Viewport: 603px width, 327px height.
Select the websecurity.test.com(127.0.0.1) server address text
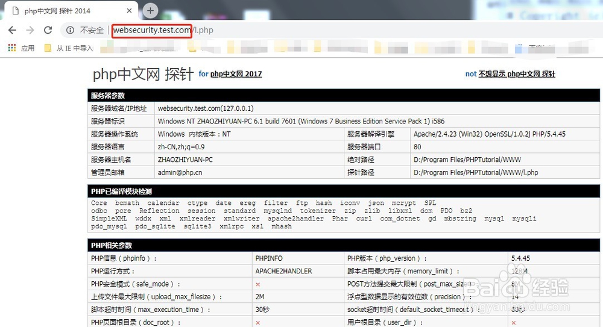pyautogui.click(x=206, y=108)
